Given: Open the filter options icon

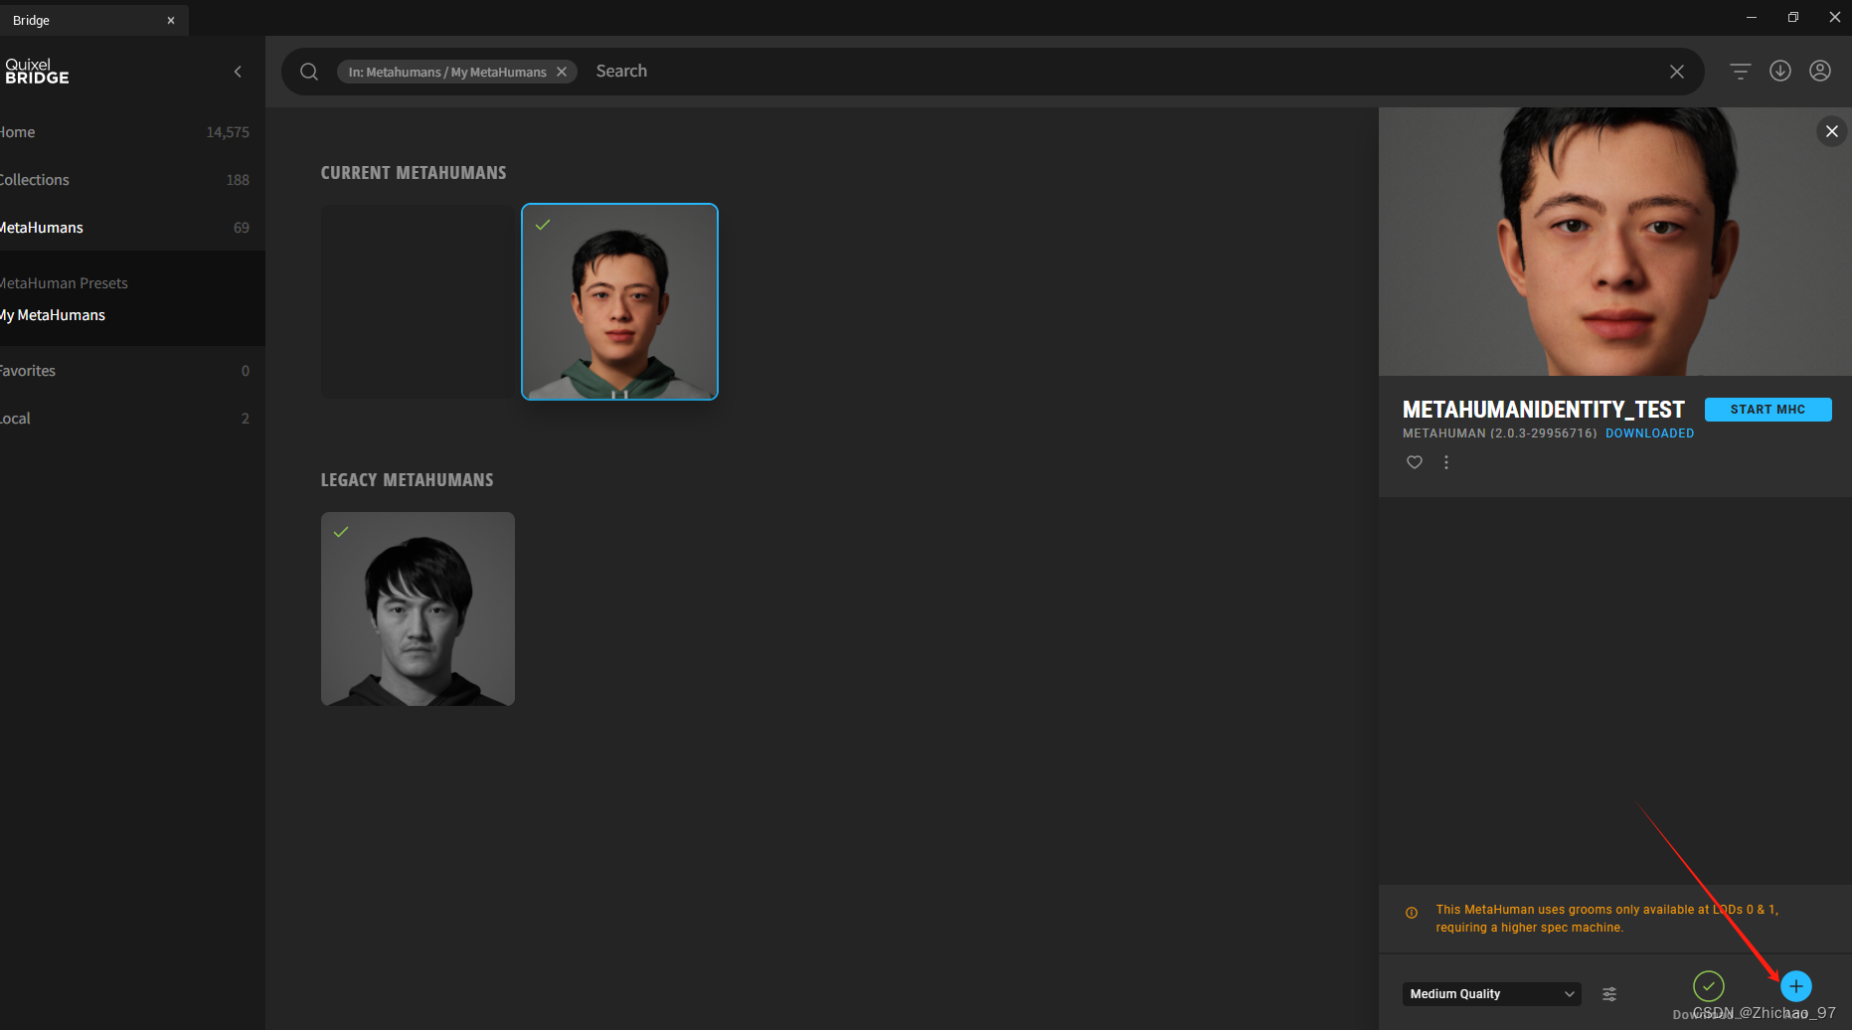Looking at the screenshot, I should pyautogui.click(x=1740, y=72).
